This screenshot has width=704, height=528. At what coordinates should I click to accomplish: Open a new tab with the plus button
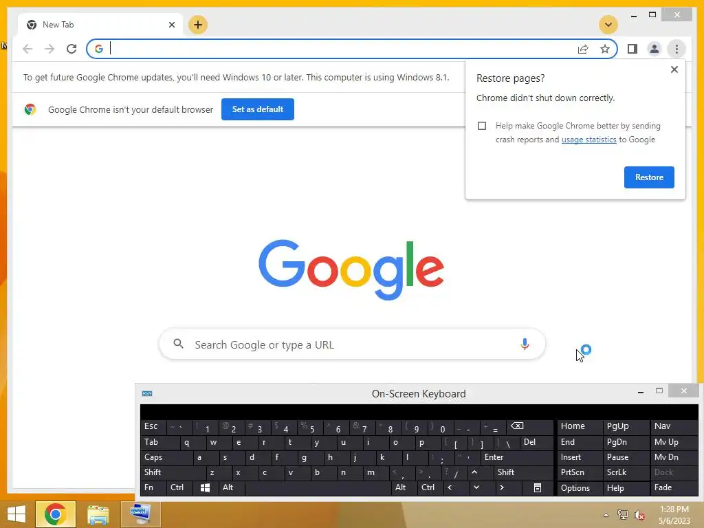coord(198,25)
